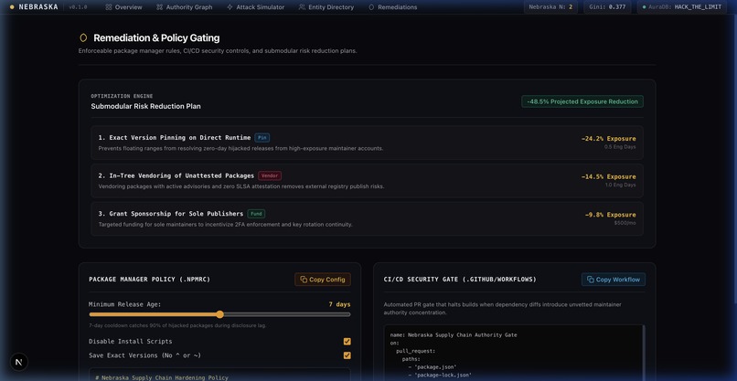Go to Entity Directory tab
The height and width of the screenshot is (381, 737).
tap(326, 7)
